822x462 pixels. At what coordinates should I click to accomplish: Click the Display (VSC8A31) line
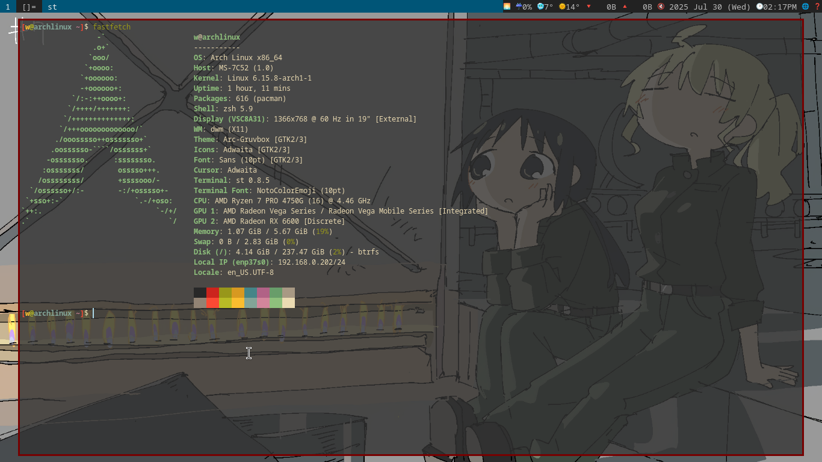pos(305,119)
